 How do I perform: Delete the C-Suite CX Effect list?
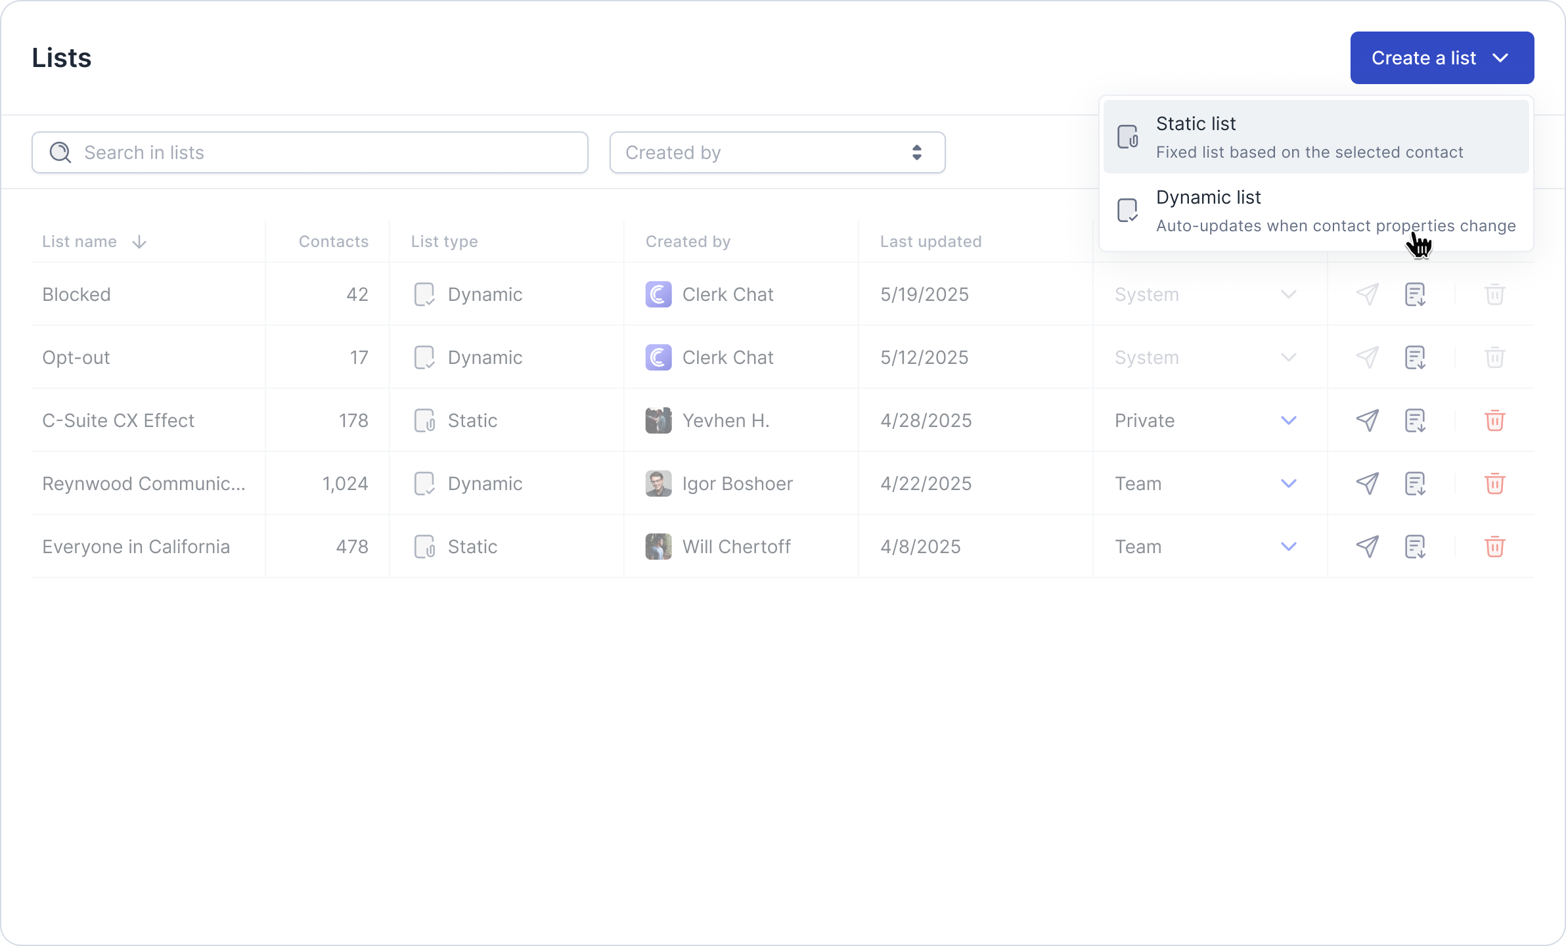tap(1495, 420)
